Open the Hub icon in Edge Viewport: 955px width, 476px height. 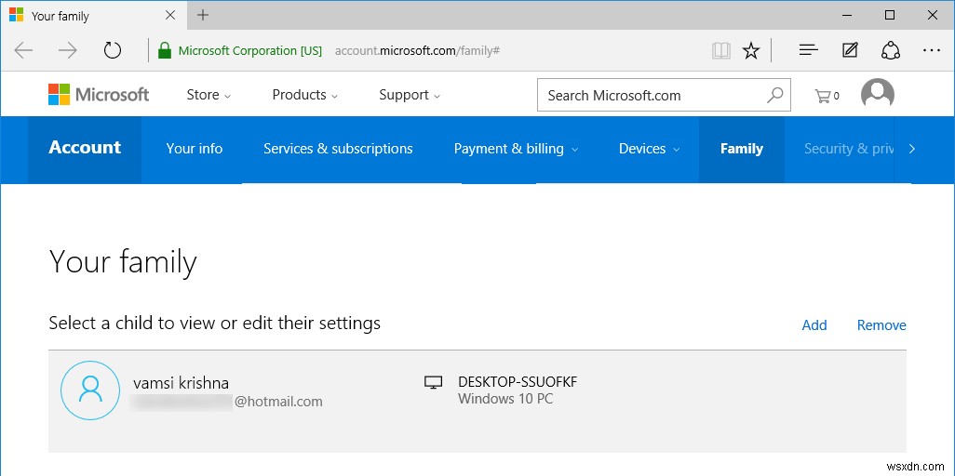click(x=809, y=50)
